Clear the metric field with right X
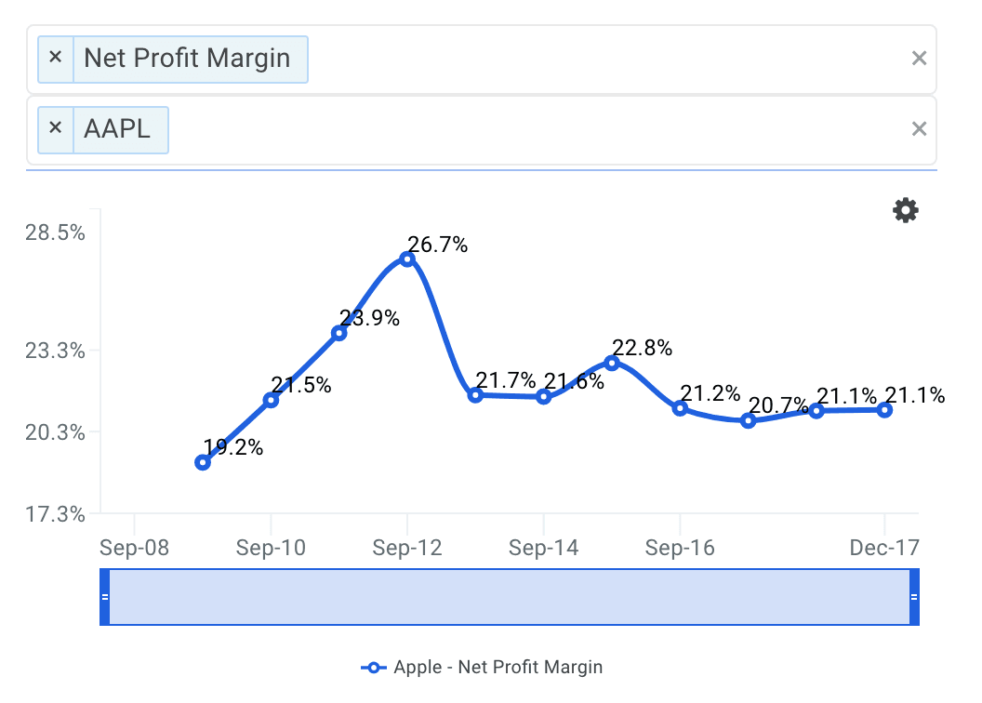This screenshot has height=703, width=982. (x=919, y=59)
